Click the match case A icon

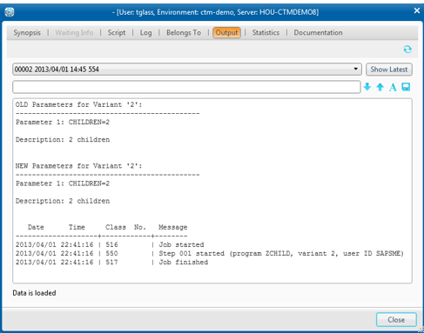click(x=393, y=87)
